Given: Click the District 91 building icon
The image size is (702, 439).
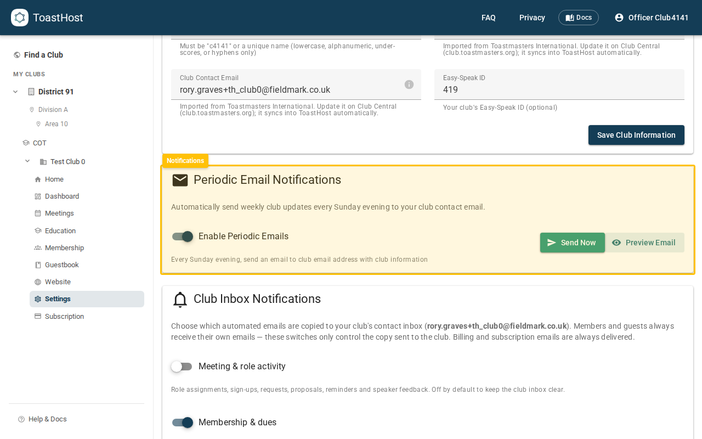Looking at the screenshot, I should pyautogui.click(x=31, y=92).
